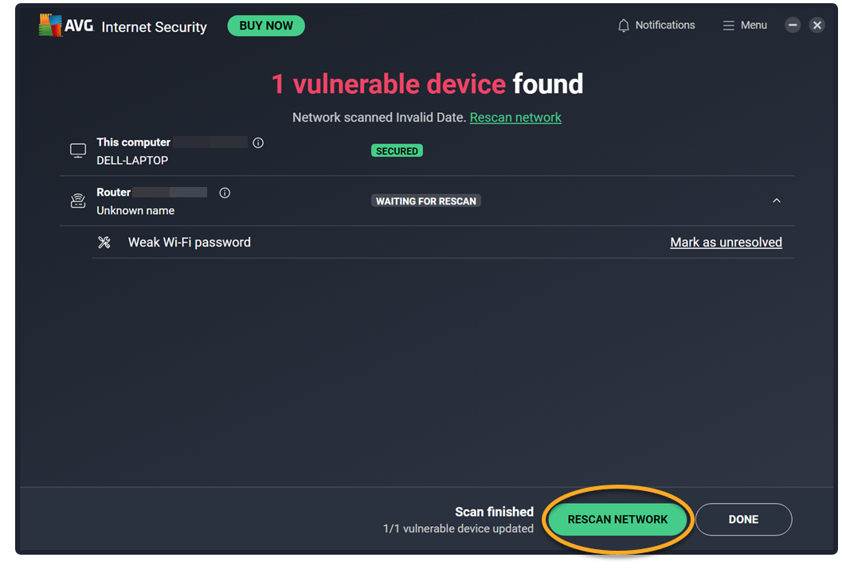Click Mark as unresolved link
842x573 pixels.
(726, 243)
